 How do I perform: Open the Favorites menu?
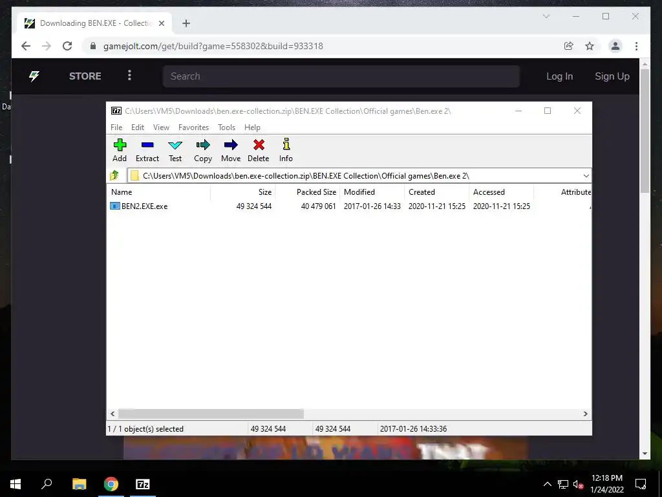point(194,127)
